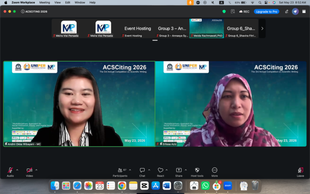Show next participants in gallery strip
Image resolution: width=310 pixels, height=194 pixels.
pos(262,29)
